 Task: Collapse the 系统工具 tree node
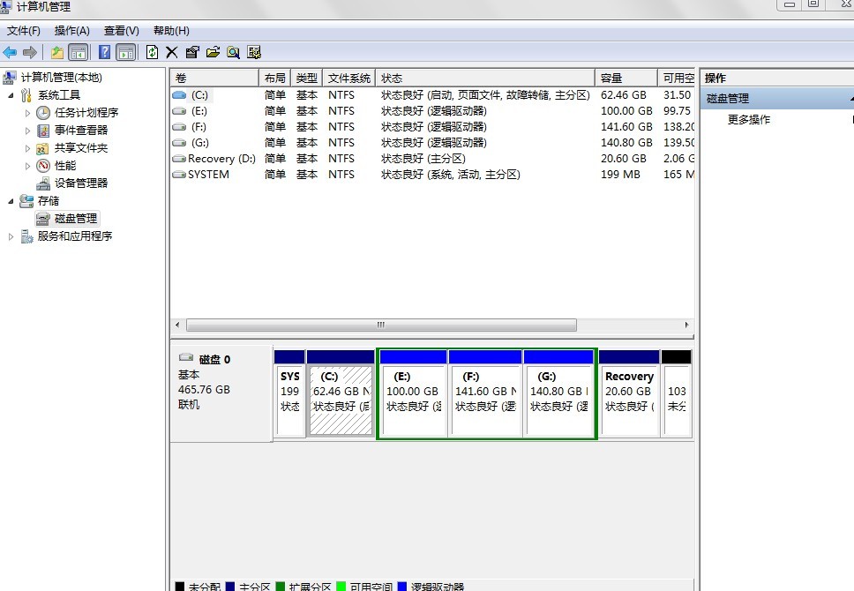pos(11,95)
